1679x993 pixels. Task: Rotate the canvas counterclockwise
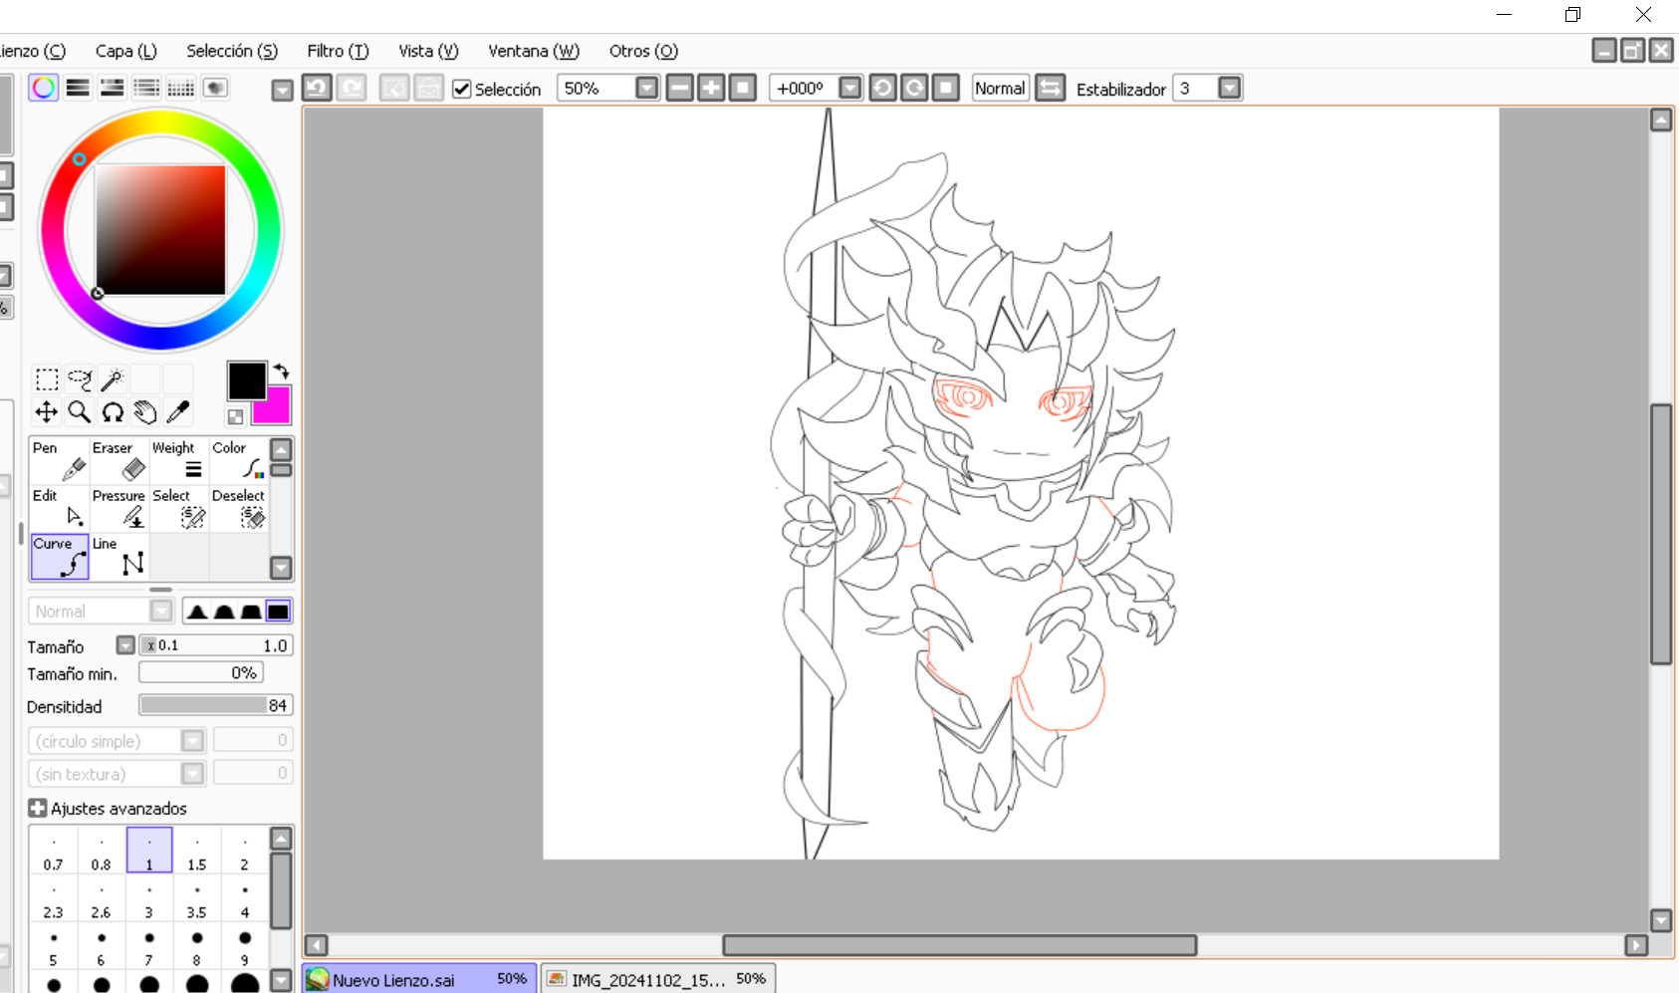(882, 88)
